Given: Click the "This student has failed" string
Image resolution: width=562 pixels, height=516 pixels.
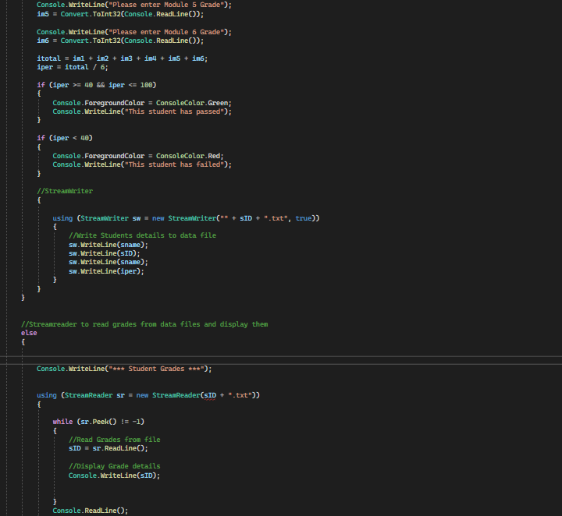Looking at the screenshot, I should coord(174,164).
